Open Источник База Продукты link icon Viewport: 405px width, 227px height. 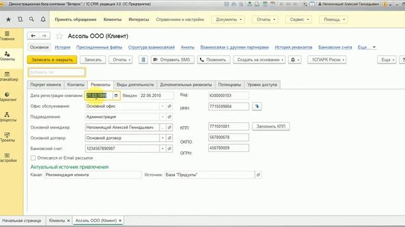258,175
